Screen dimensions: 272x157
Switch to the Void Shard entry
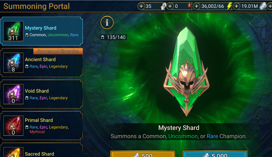(x=41, y=94)
